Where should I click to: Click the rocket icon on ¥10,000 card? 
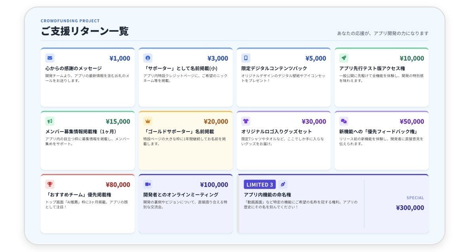point(344,58)
